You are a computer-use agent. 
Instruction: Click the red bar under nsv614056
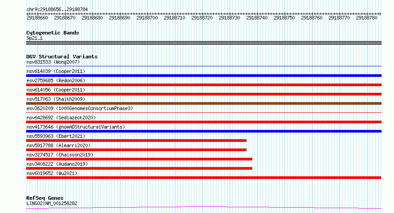coord(204,94)
